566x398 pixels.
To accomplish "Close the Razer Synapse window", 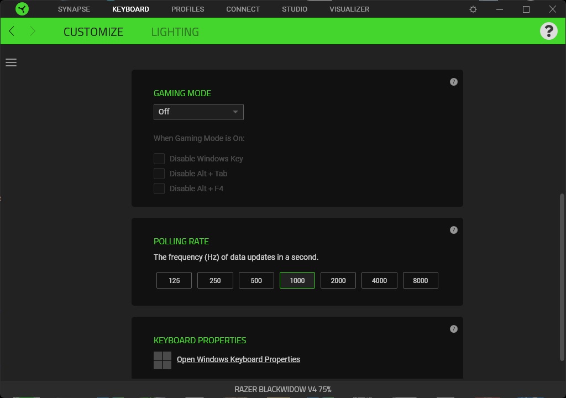I will pyautogui.click(x=552, y=9).
